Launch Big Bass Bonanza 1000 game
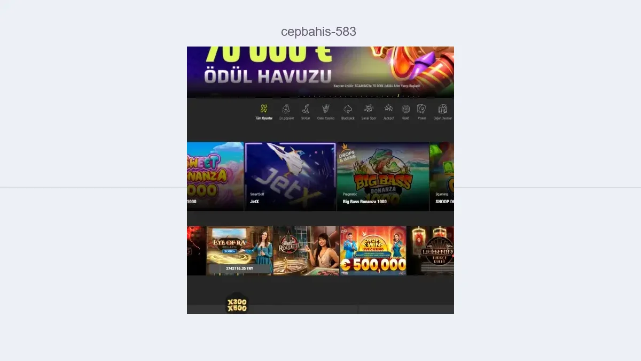This screenshot has width=641, height=361. click(383, 176)
